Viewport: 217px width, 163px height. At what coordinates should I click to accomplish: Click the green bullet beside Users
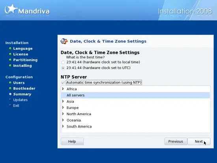tap(10, 82)
